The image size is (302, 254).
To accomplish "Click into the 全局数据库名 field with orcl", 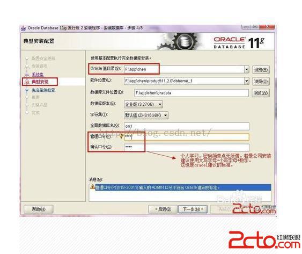I will point(187,126).
